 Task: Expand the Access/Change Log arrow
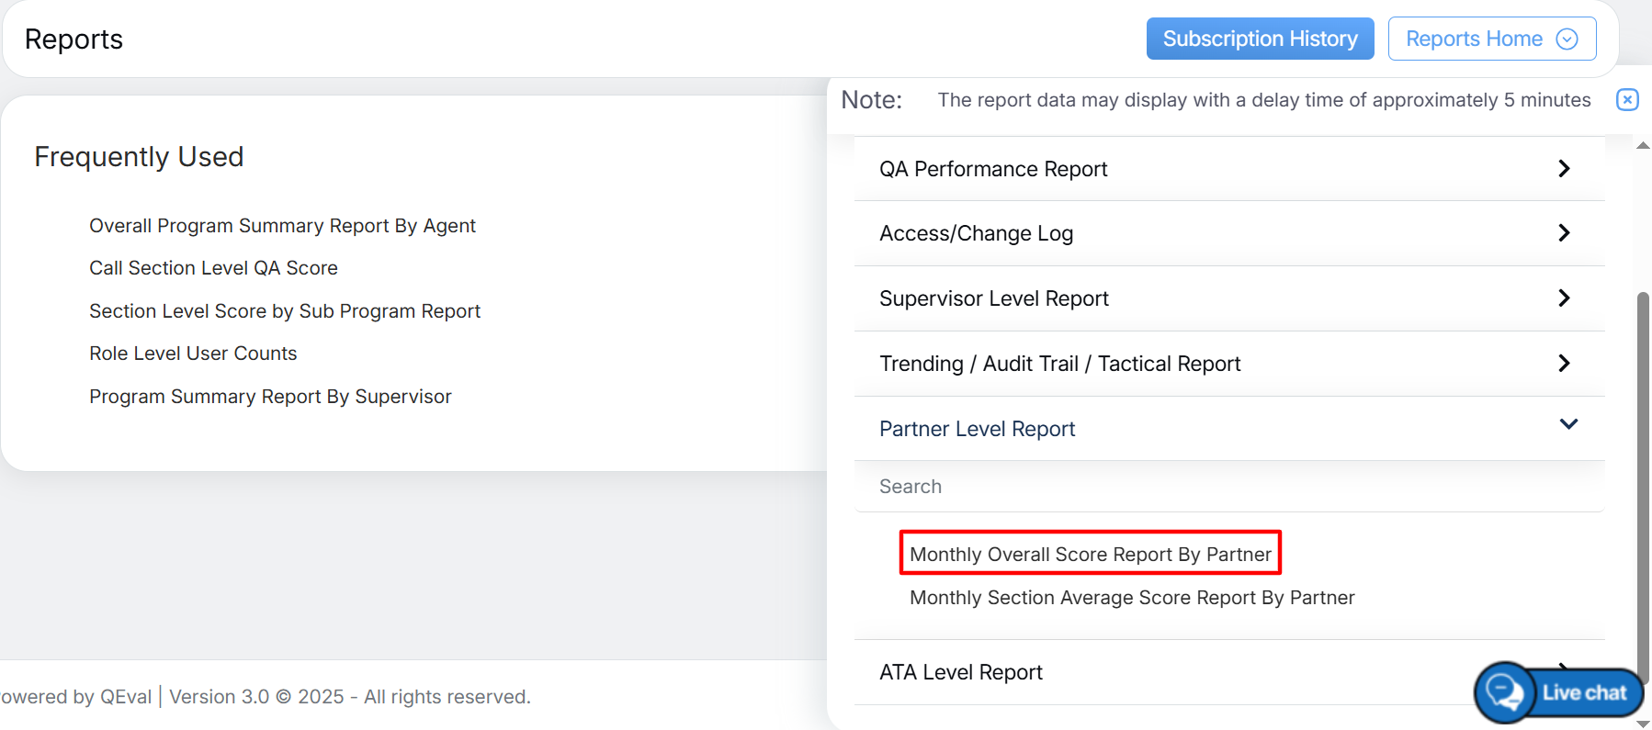click(x=1564, y=233)
